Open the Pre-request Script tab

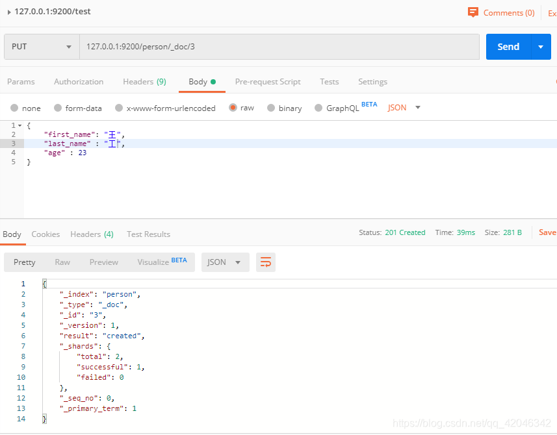coord(268,82)
